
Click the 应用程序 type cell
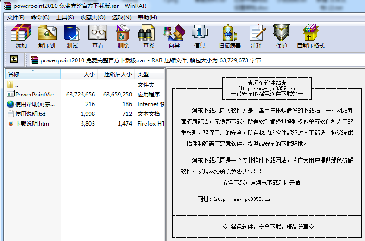[x=149, y=94]
